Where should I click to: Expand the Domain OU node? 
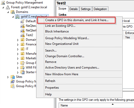pyautogui.click(x=18, y=40)
